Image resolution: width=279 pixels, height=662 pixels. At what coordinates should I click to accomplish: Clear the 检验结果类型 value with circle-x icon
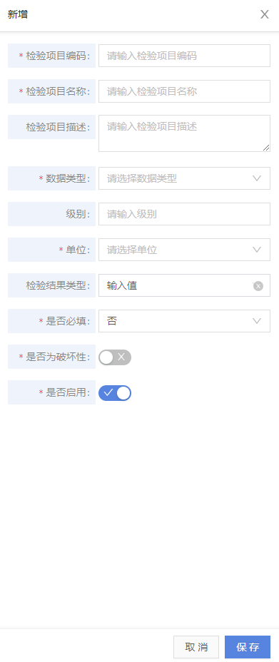(258, 286)
